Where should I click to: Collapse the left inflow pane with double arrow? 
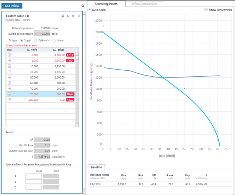pyautogui.click(x=83, y=6)
